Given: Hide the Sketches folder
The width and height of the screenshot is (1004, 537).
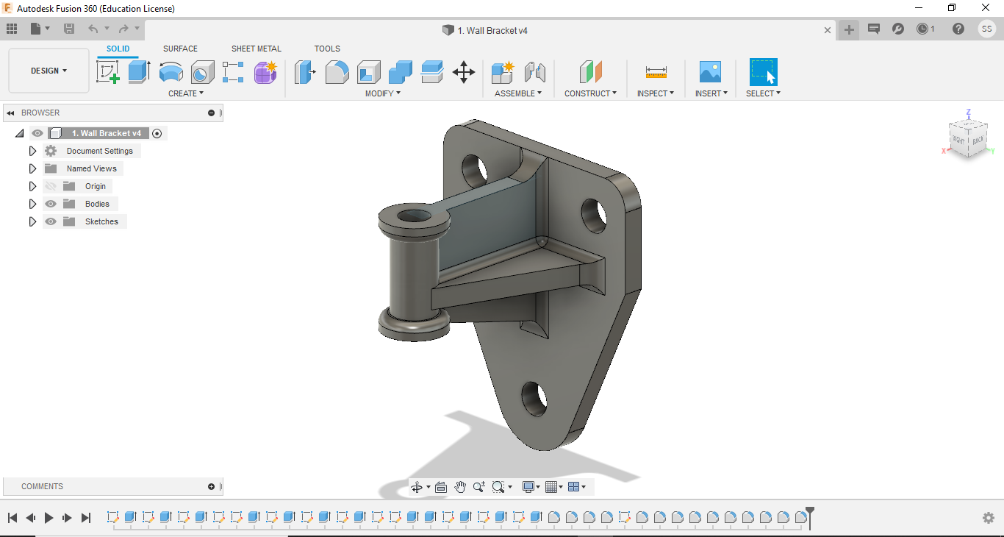Looking at the screenshot, I should click(51, 221).
